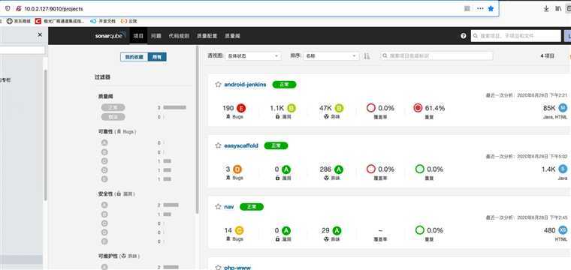Open the browser downloads arrow icon
571x270 pixels.
546,9
